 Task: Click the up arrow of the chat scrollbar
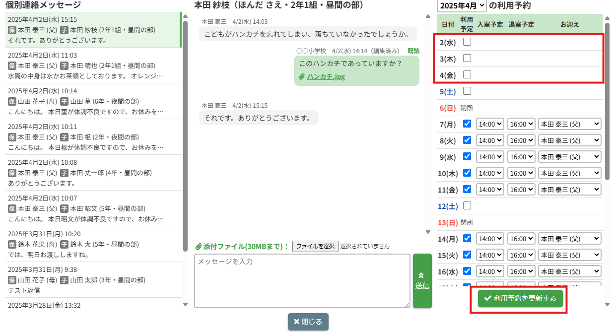(428, 16)
